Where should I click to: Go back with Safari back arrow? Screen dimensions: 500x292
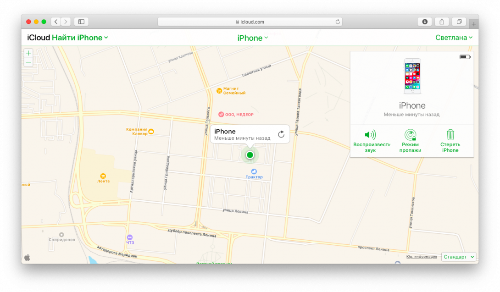tap(56, 22)
